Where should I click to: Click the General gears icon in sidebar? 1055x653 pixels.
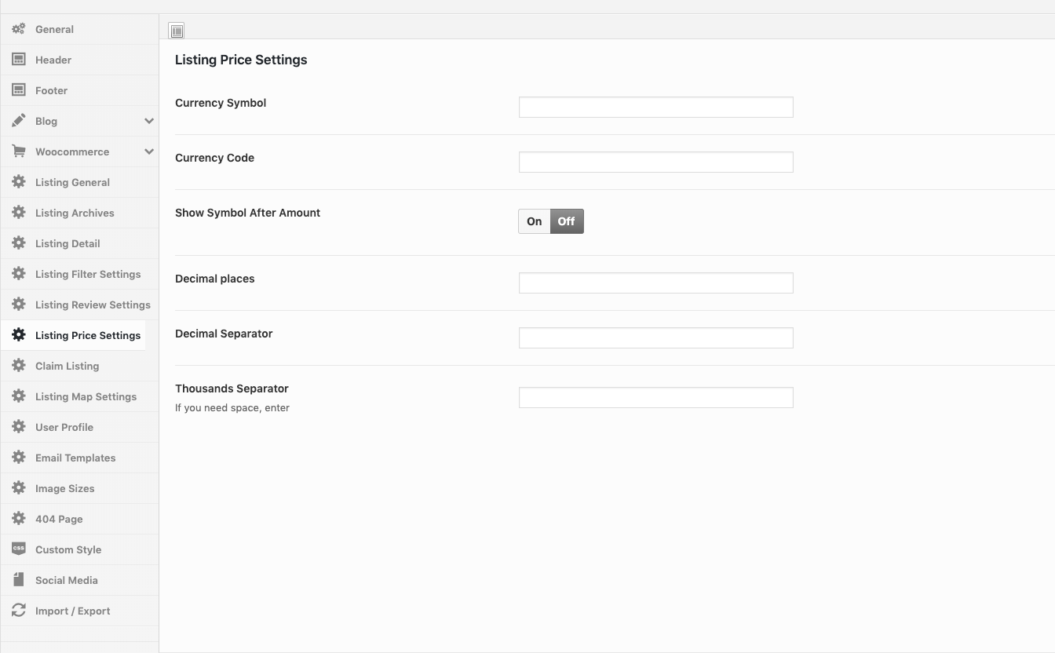(19, 29)
